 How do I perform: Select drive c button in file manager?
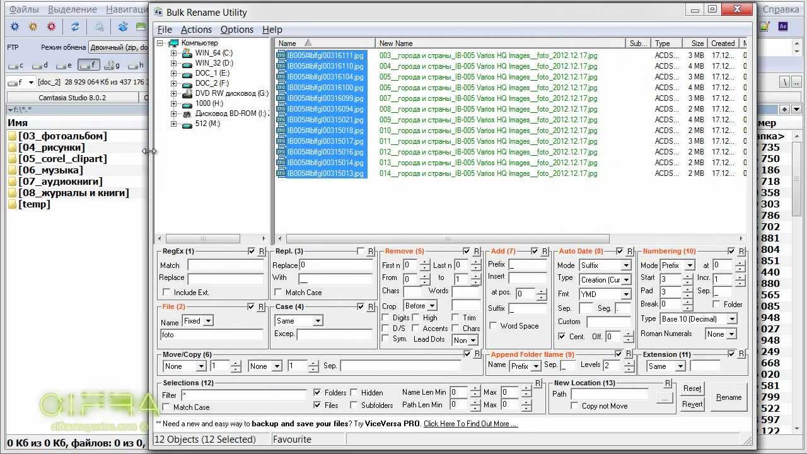(x=17, y=65)
